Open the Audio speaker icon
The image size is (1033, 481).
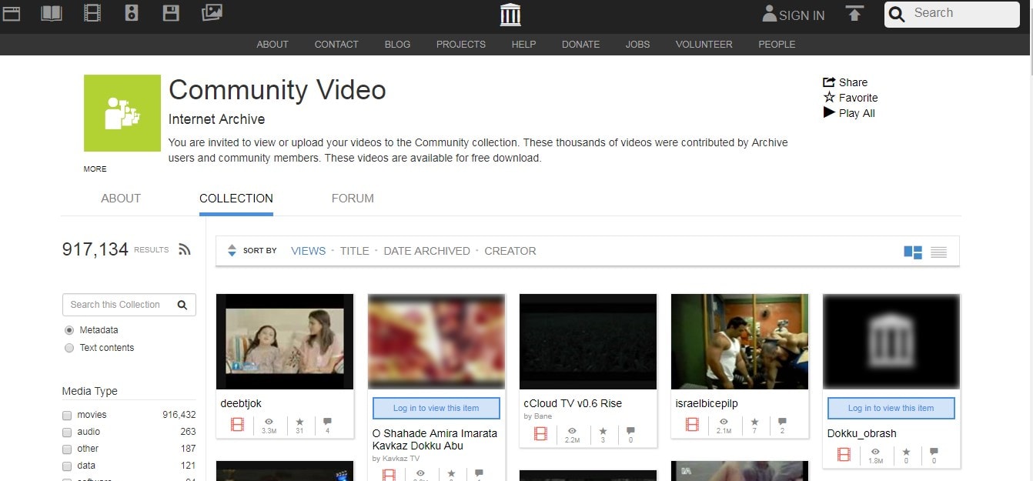click(x=132, y=12)
